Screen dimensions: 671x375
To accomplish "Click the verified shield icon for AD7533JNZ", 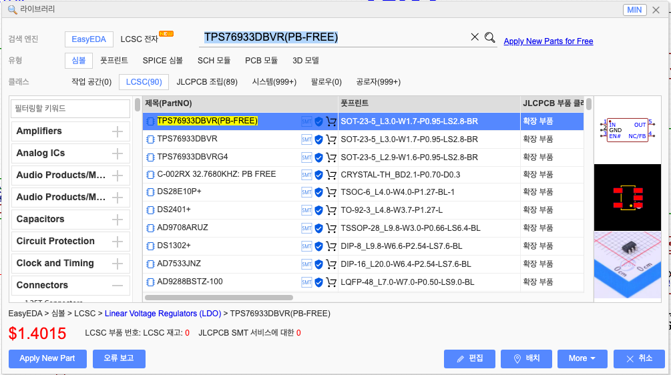I will (x=318, y=264).
